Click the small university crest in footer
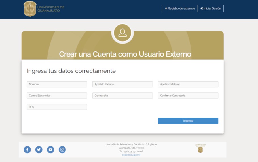 click(x=200, y=149)
